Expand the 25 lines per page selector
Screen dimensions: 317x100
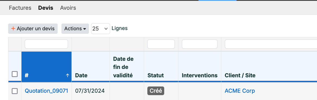pyautogui.click(x=101, y=29)
